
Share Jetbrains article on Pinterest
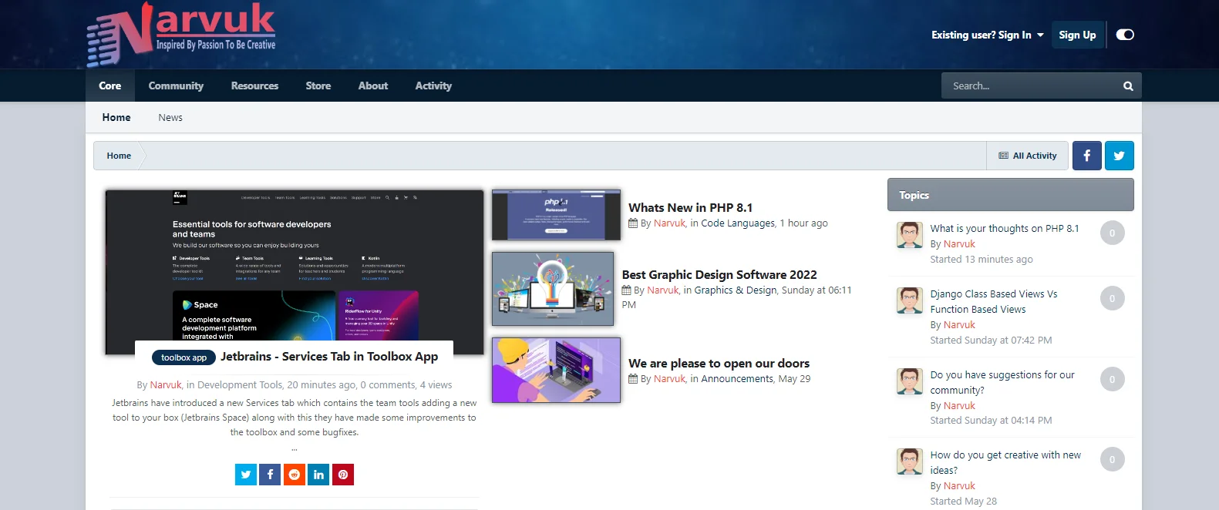click(343, 475)
